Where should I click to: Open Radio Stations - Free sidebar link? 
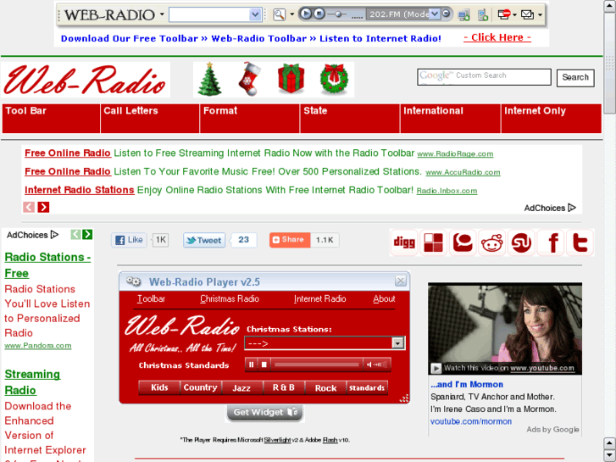click(47, 265)
